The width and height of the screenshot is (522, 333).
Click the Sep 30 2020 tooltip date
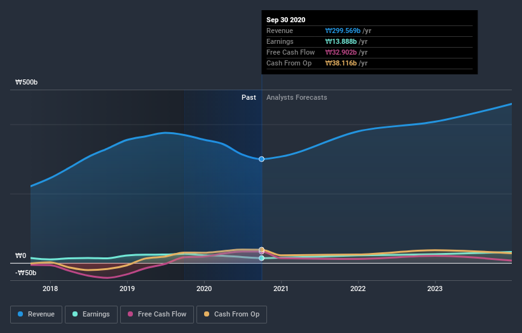point(285,20)
